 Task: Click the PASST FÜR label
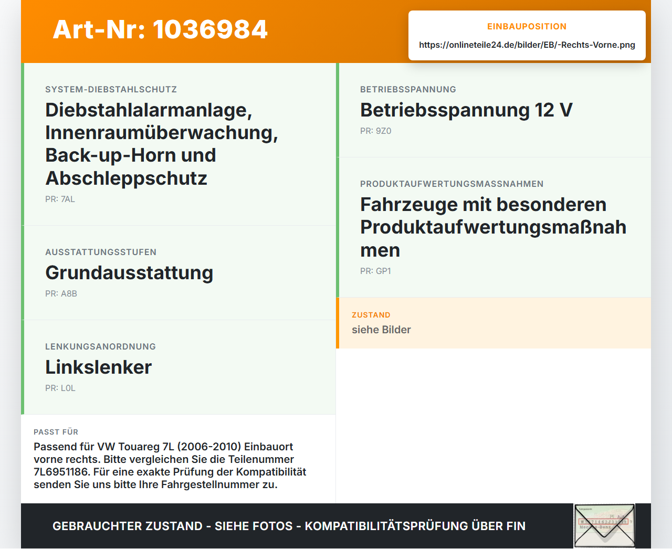tap(56, 432)
